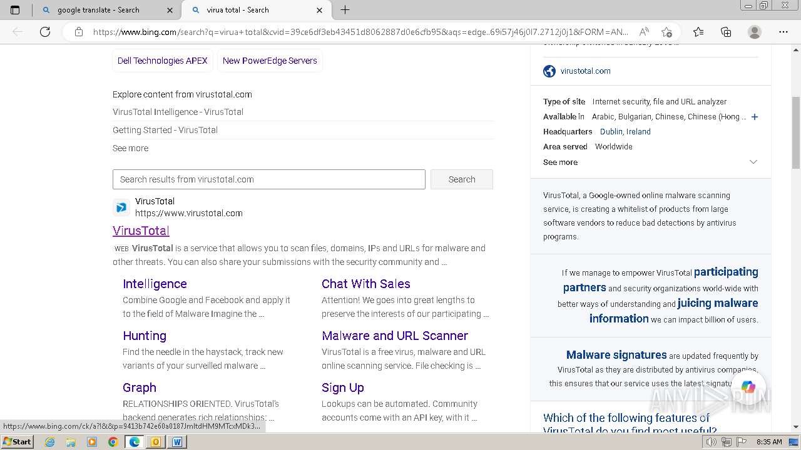Click the Copilot floating icon
The width and height of the screenshot is (801, 450).
(748, 387)
